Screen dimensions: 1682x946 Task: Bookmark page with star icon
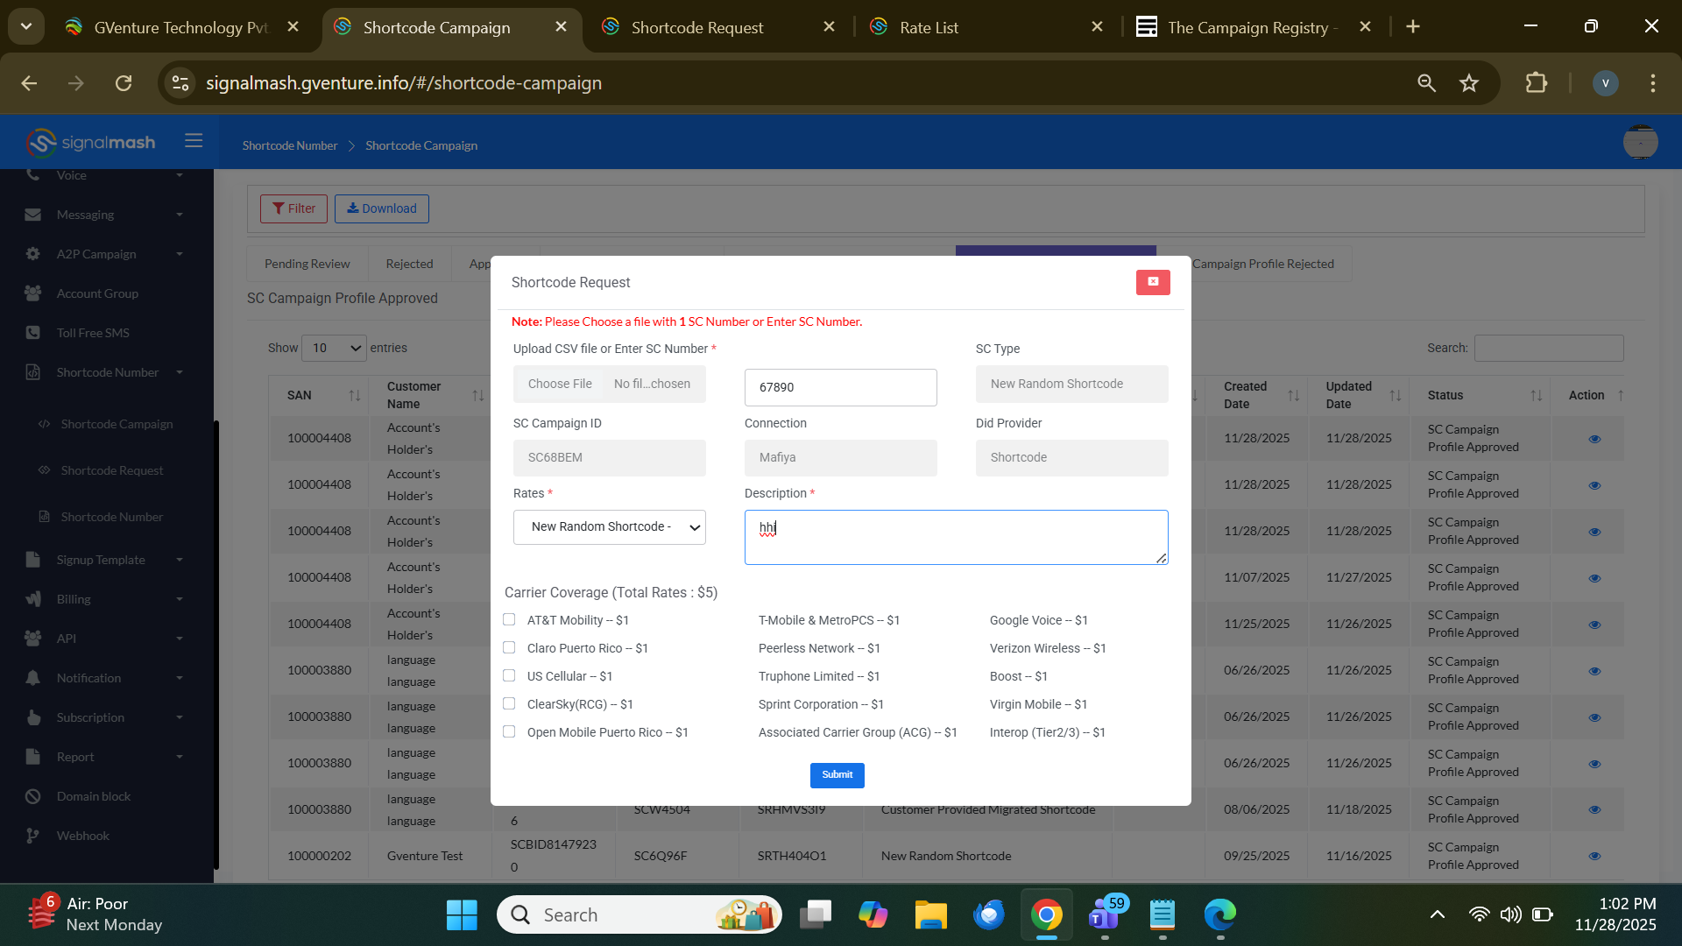1468,83
